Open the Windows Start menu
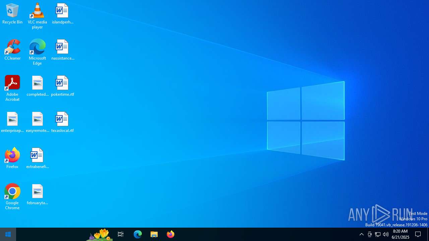Image resolution: width=429 pixels, height=241 pixels. click(x=8, y=234)
